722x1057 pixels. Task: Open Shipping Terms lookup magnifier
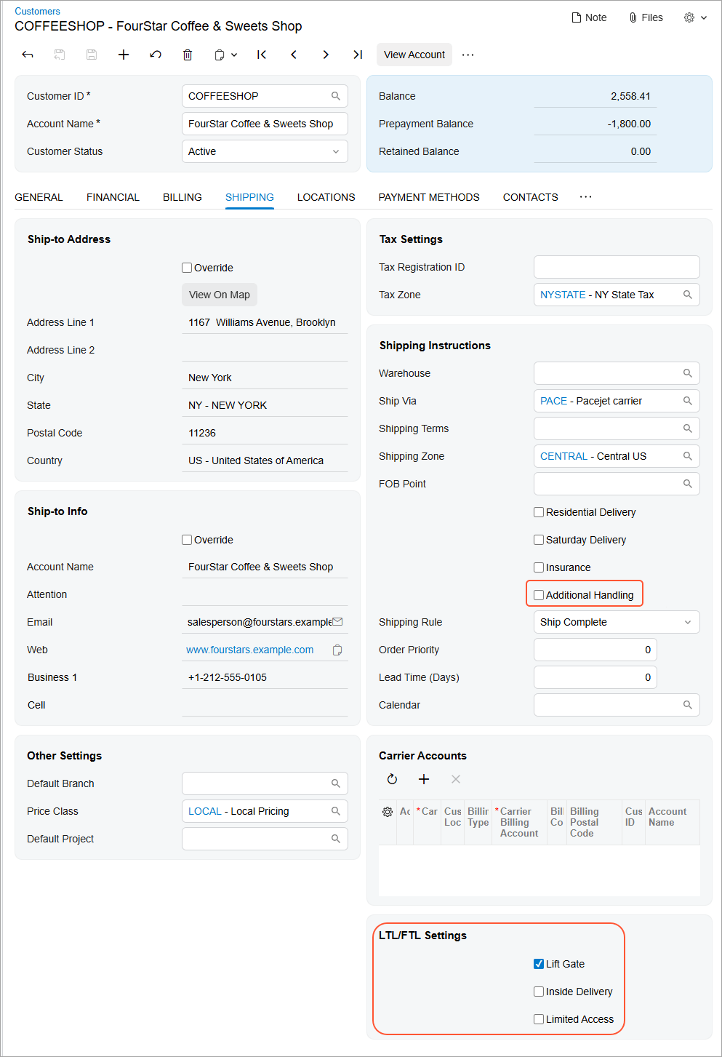pos(688,428)
